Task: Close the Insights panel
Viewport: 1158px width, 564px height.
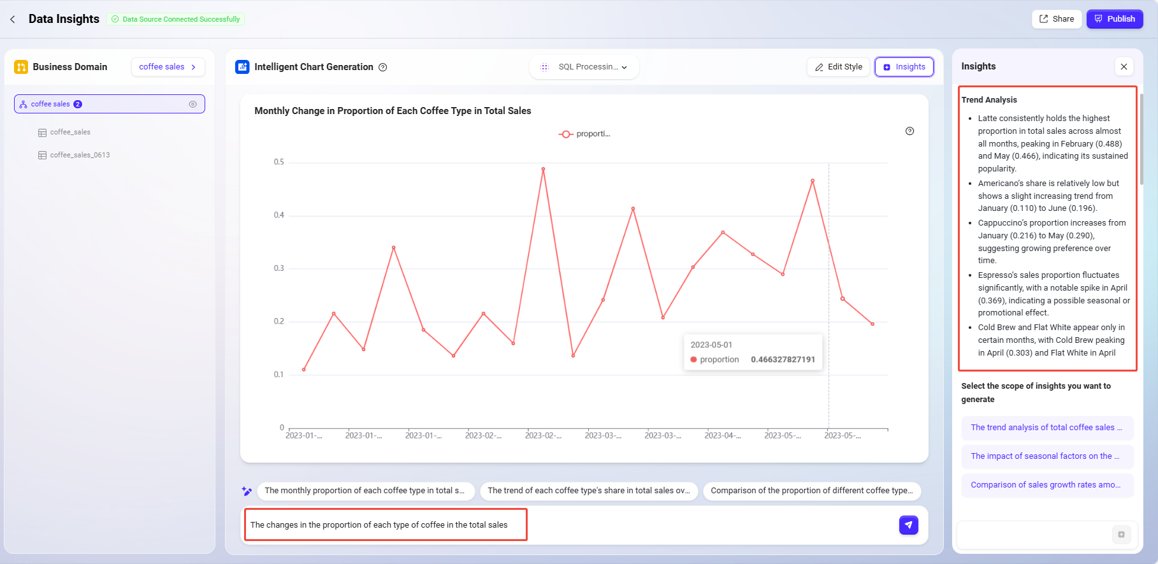Action: (x=1124, y=66)
